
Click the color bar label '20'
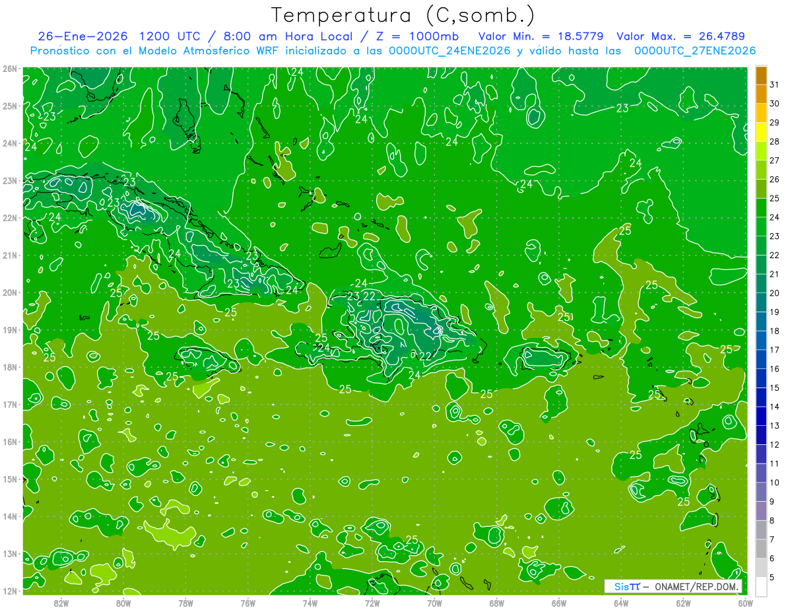775,293
